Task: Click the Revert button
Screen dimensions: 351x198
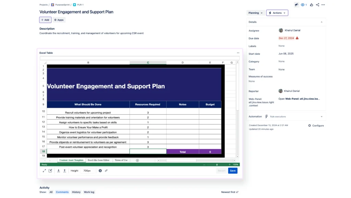Action: pos(221,171)
